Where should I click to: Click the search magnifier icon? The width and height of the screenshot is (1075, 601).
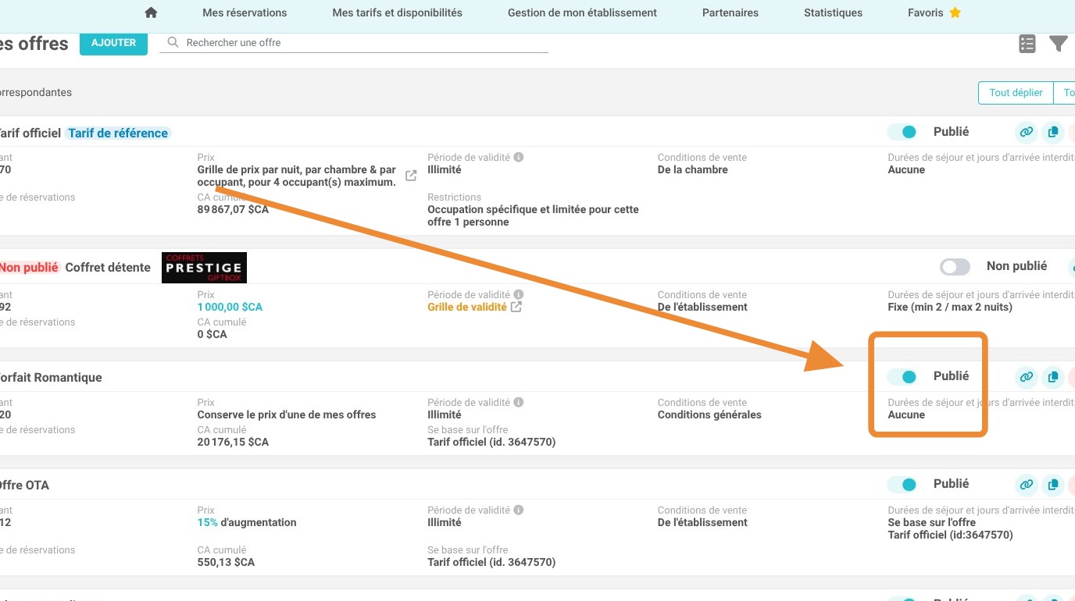point(173,42)
